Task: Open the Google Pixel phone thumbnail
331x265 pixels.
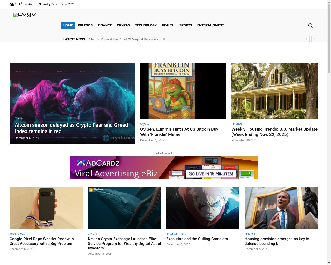Action: (x=46, y=208)
